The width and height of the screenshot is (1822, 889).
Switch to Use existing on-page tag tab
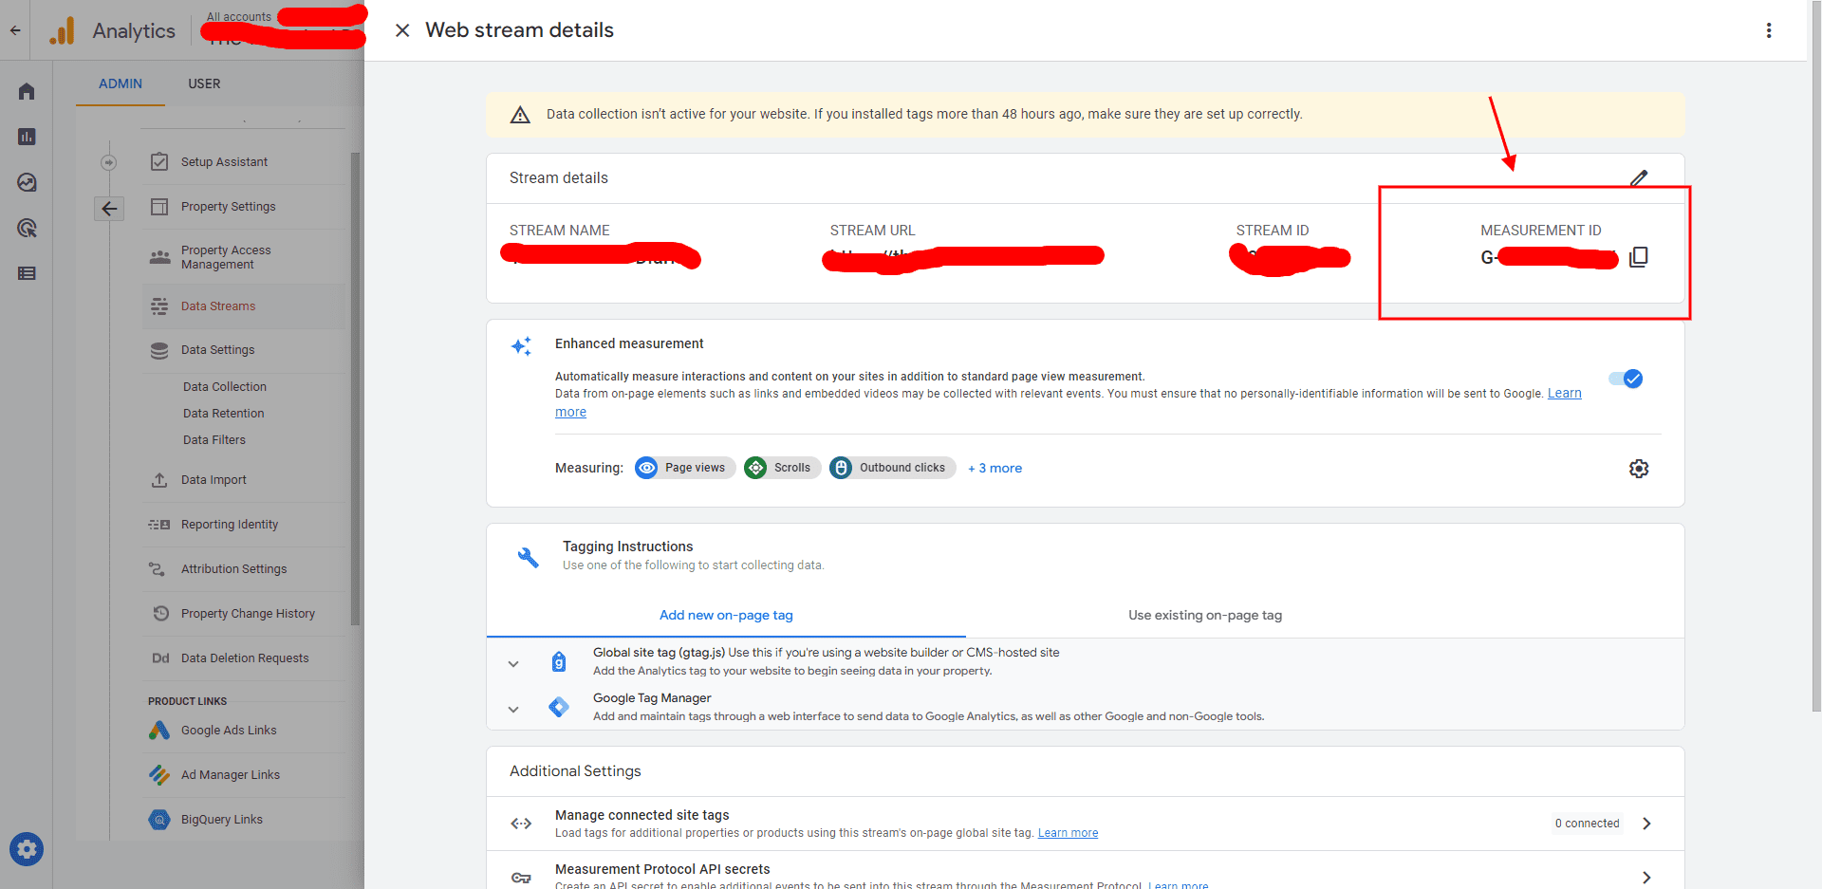click(1205, 615)
